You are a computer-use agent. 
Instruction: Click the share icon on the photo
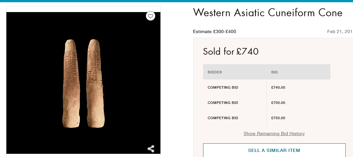[151, 148]
